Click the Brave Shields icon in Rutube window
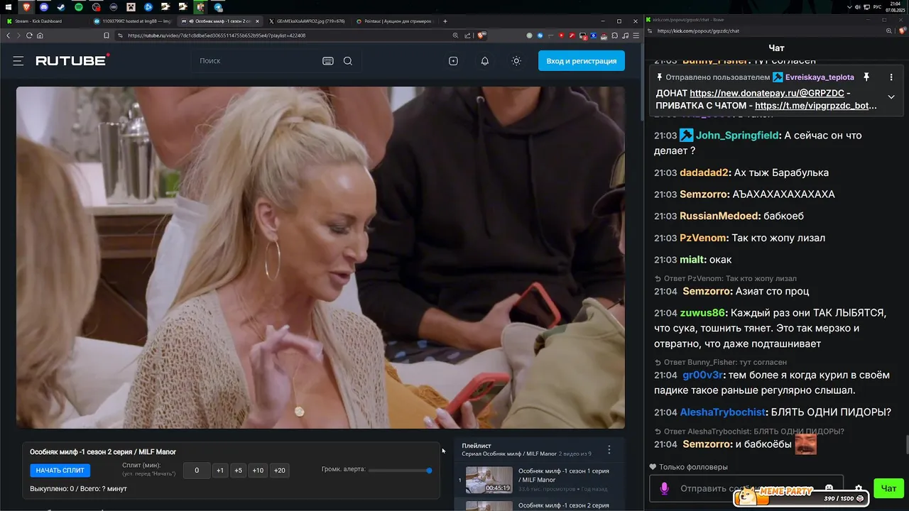 pos(482,35)
